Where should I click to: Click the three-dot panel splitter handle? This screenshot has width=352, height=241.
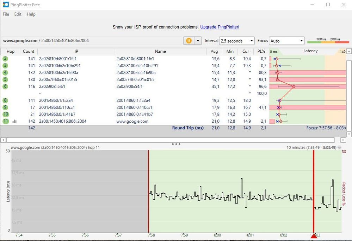pyautogui.click(x=176, y=144)
